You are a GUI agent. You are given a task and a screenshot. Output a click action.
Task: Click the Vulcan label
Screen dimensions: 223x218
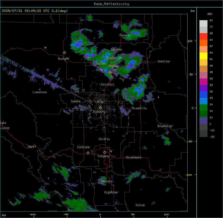click(x=140, y=205)
